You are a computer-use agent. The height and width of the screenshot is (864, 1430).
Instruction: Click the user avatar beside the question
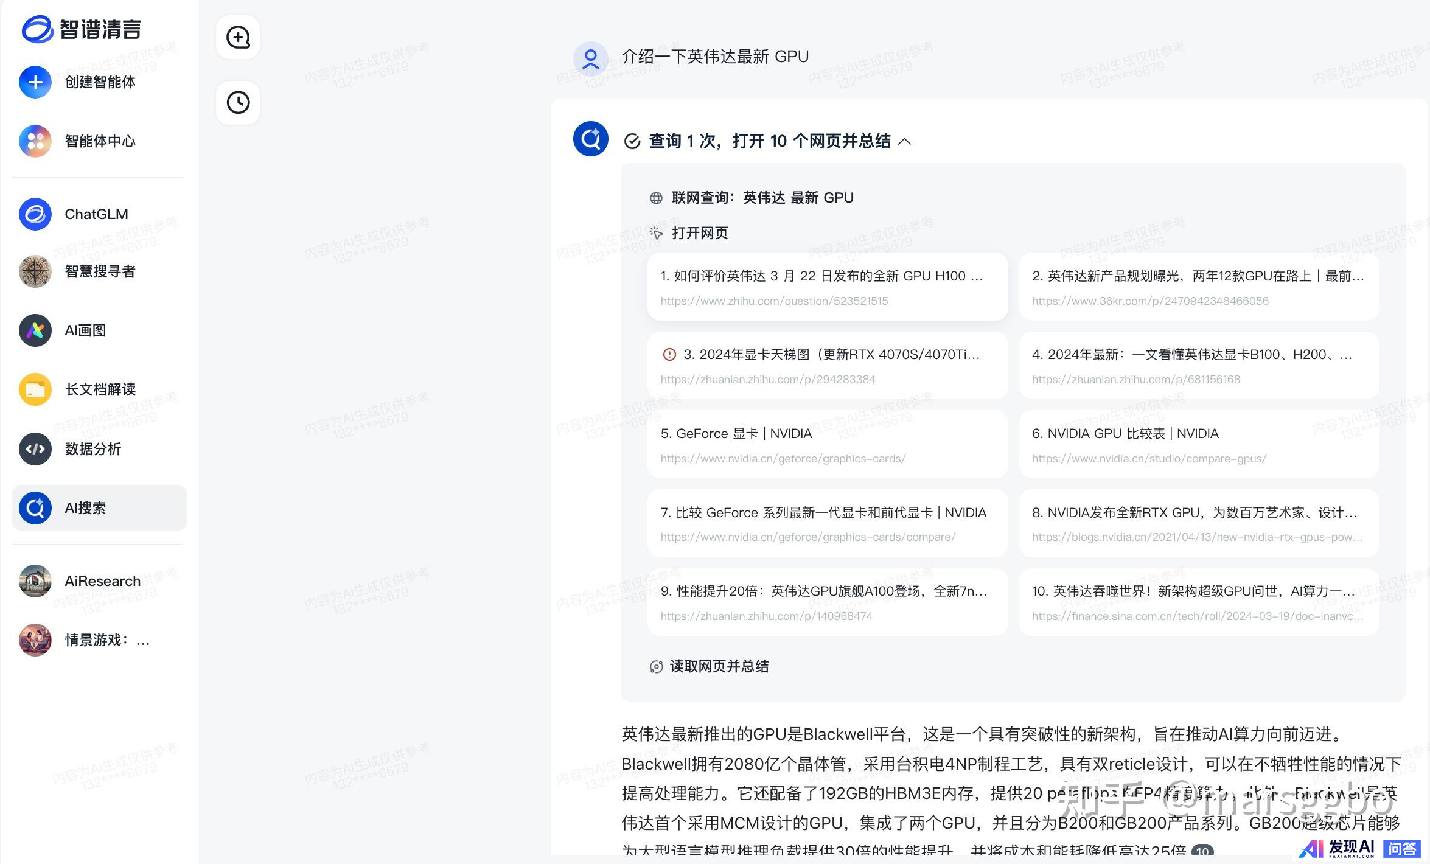590,58
